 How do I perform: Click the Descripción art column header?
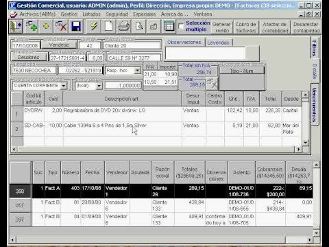coord(122,99)
